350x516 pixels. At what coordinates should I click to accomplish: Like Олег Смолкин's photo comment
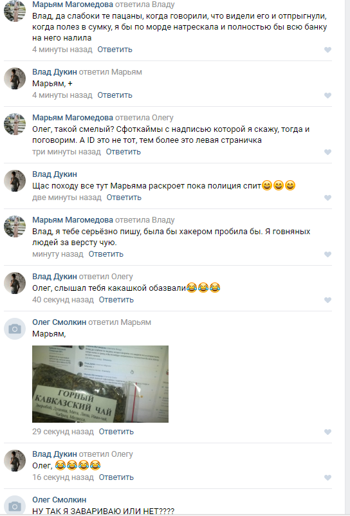tap(327, 432)
